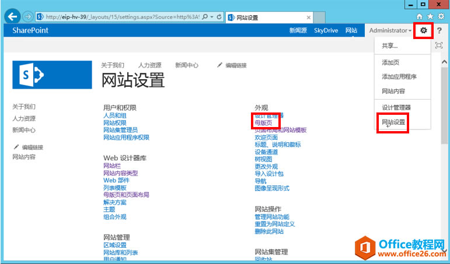The image size is (450, 264).
Task: Open SkyDrive in the top bar
Action: click(x=326, y=30)
